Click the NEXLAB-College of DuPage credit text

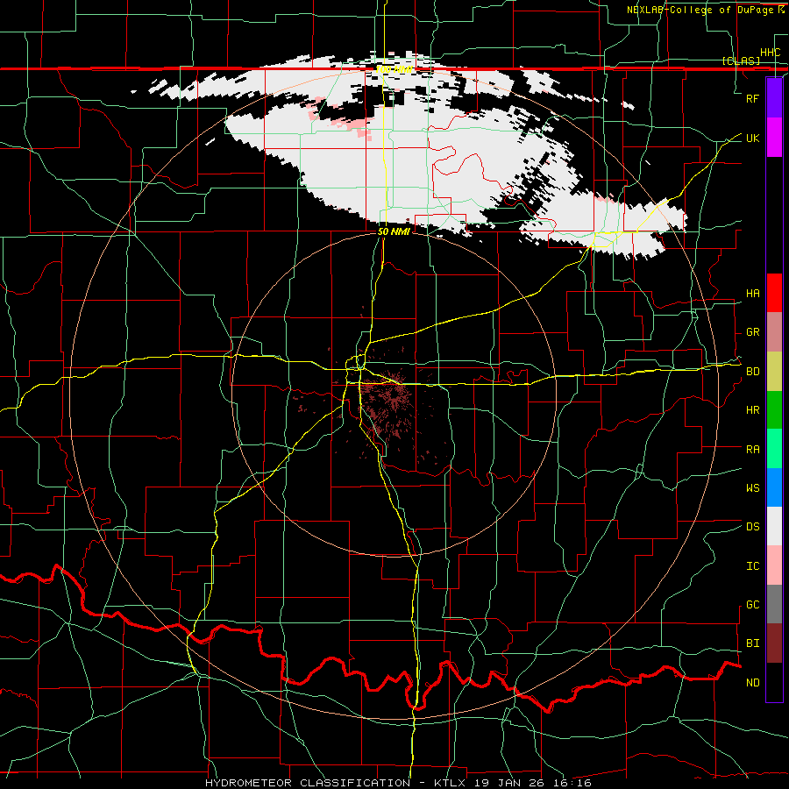[x=701, y=10]
